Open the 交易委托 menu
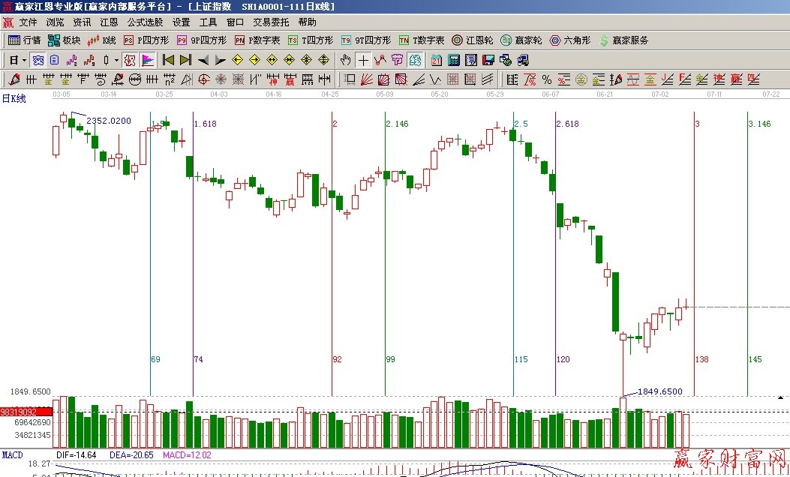Screen dimensions: 790x477 (272, 22)
